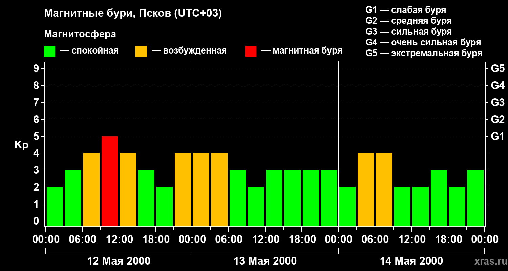The width and height of the screenshot is (508, 271).
Task: Click the 'G2 — средняя буря' legend text
Action: coord(408,21)
